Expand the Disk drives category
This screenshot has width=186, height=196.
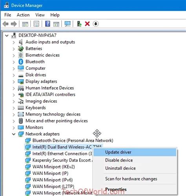click(x=14, y=75)
